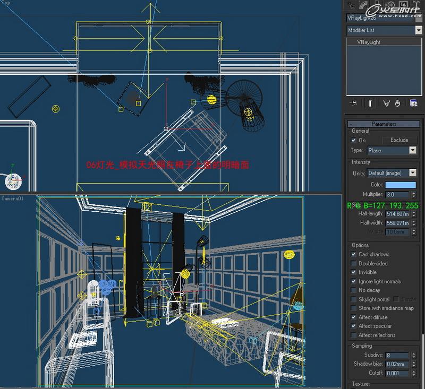Click the "Options" group label
Viewport: 425px width, 389px height.
[360, 245]
